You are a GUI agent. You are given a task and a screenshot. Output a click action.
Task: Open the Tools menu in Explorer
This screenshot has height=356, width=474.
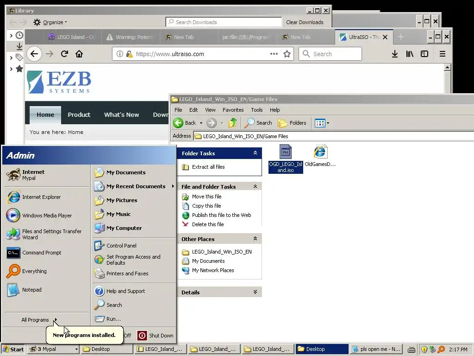(x=256, y=110)
